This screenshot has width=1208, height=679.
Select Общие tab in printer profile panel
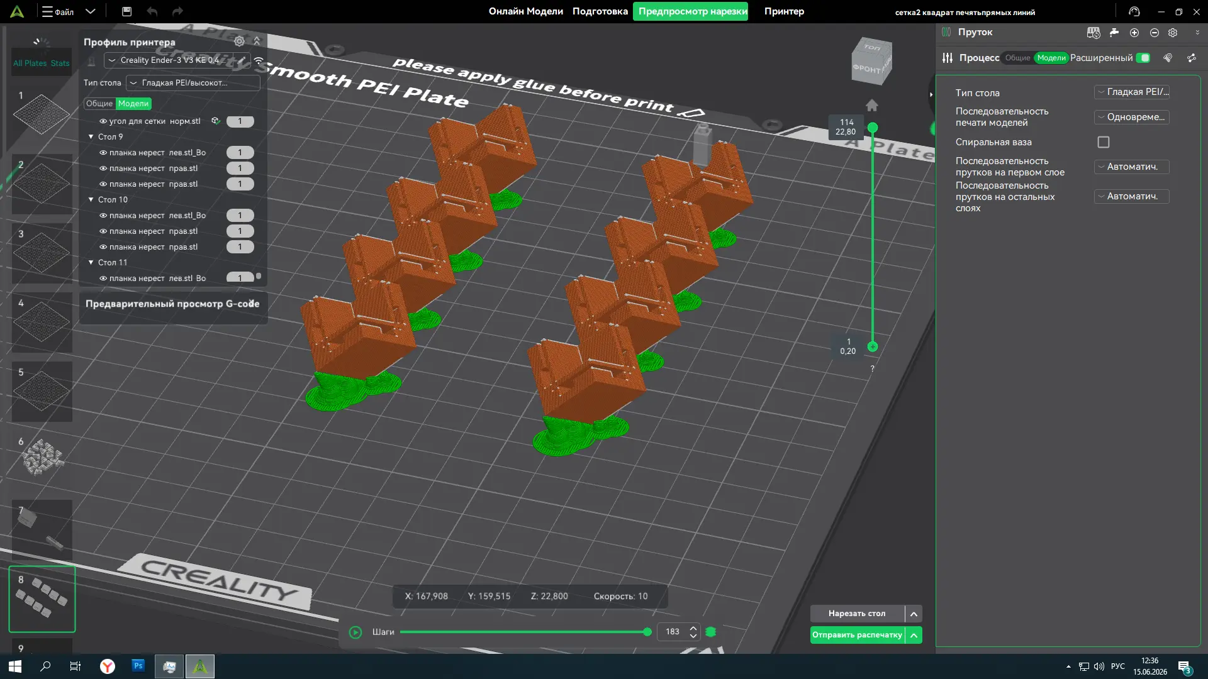pos(99,104)
